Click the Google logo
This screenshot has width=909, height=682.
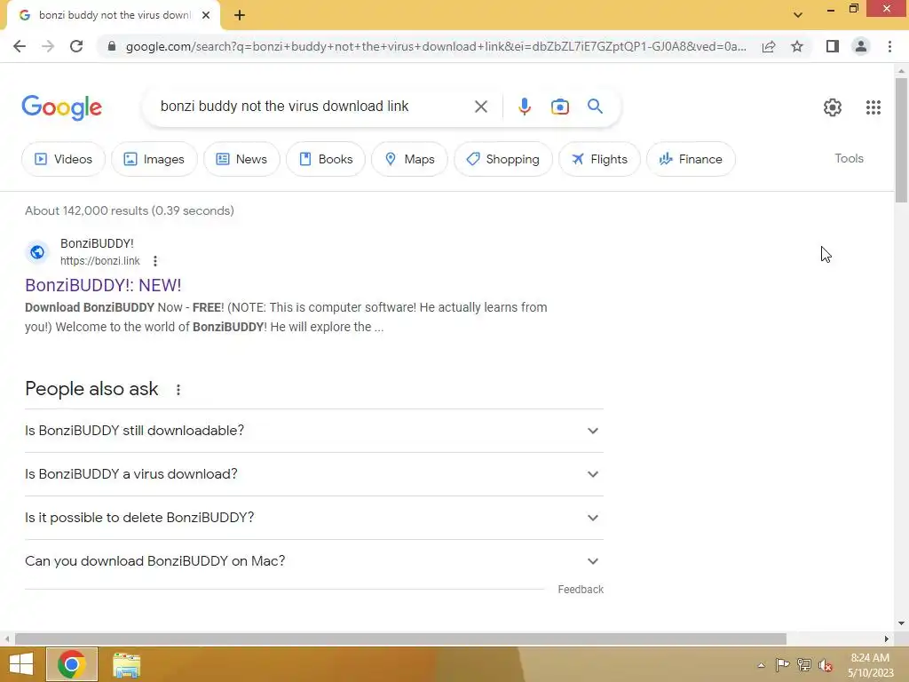[x=62, y=107]
